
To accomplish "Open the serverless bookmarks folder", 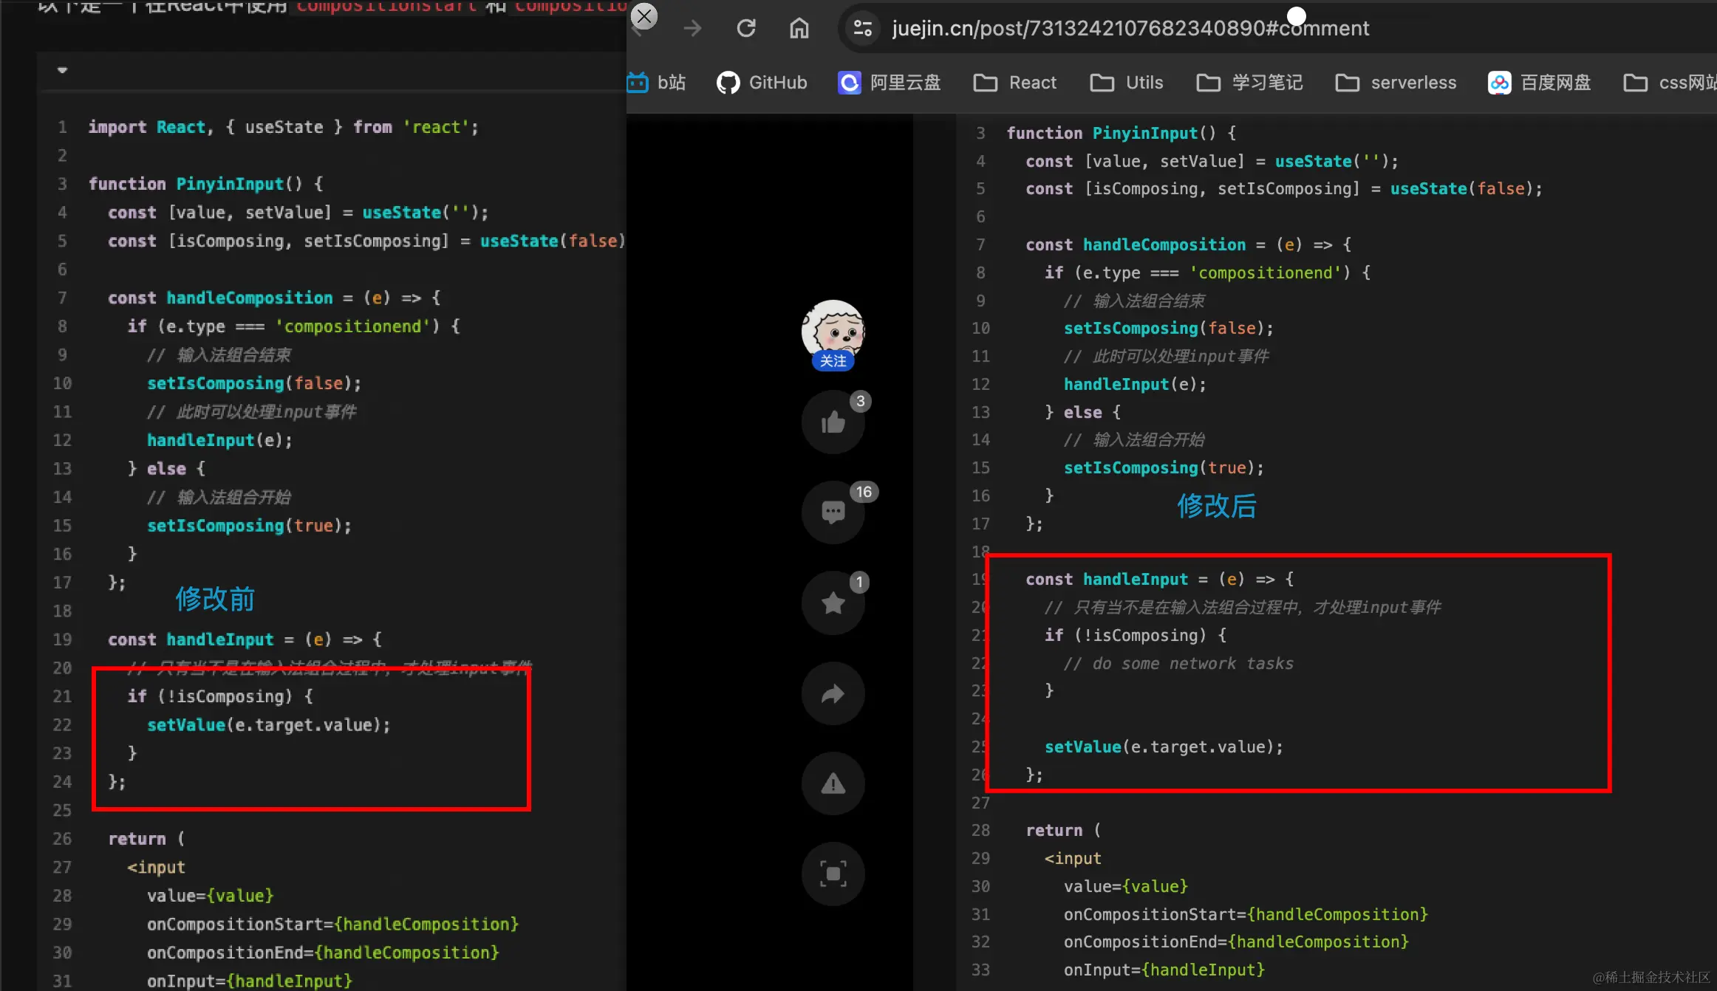I will (x=1396, y=83).
